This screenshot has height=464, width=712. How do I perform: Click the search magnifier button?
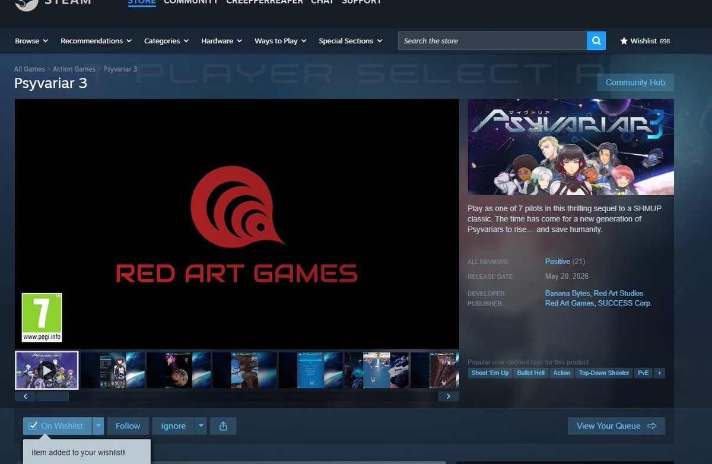tap(596, 41)
